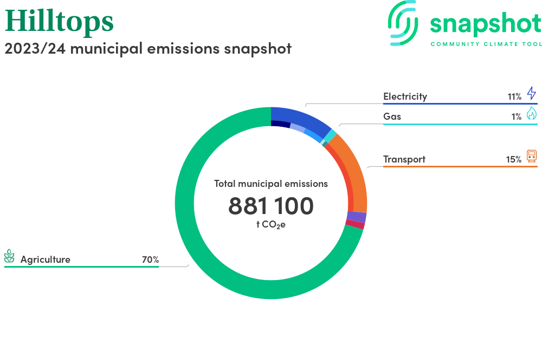Open the Transport legend label
Screen dimensions: 542x363
404,159
